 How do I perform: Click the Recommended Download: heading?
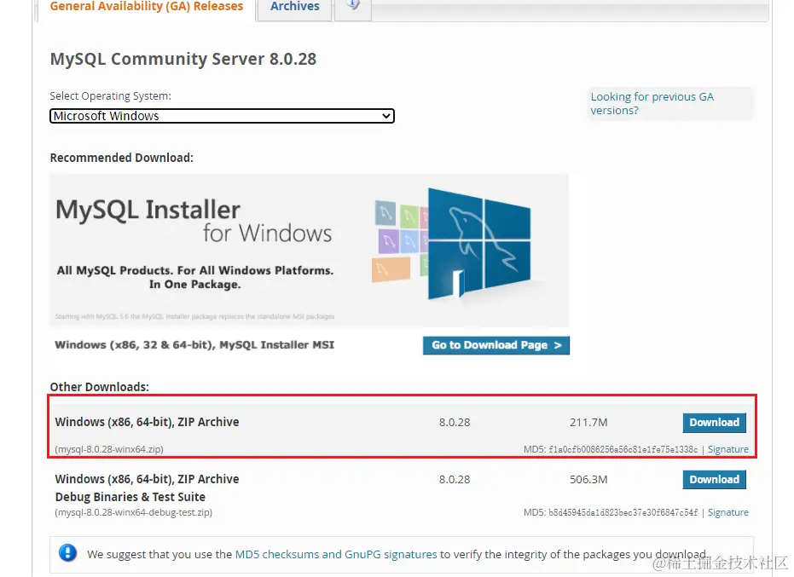coord(121,158)
